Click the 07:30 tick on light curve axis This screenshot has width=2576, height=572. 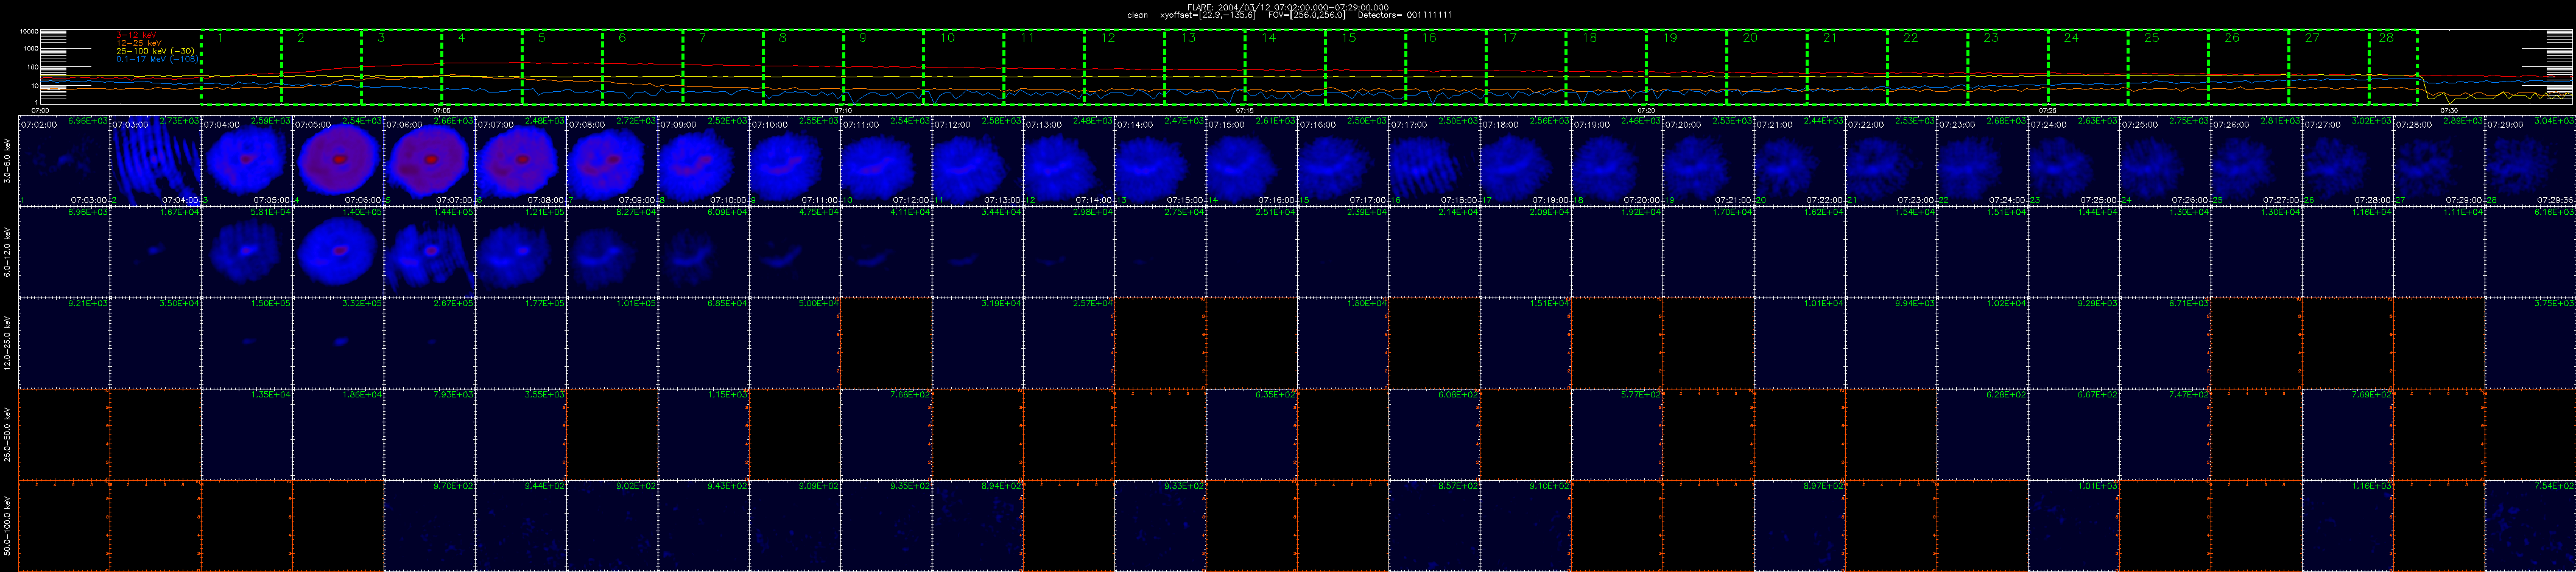coord(2450,110)
